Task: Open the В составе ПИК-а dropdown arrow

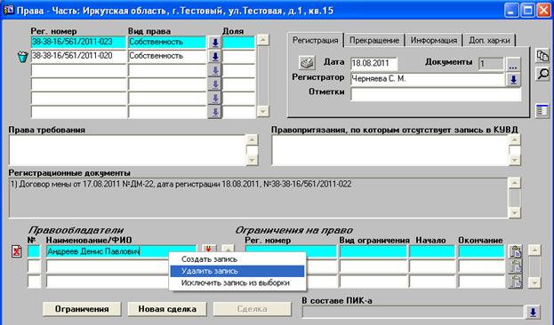Action: tap(533, 312)
